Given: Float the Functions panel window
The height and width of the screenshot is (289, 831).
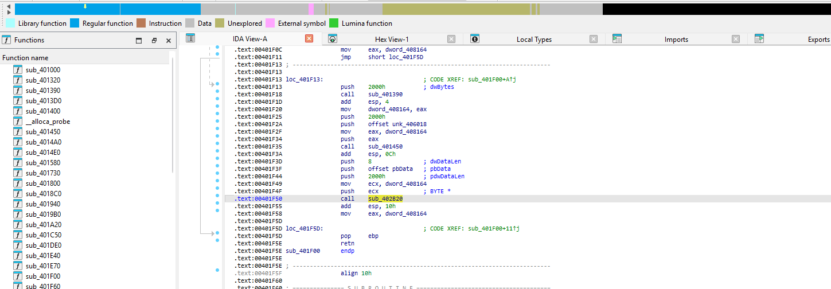Looking at the screenshot, I should [154, 41].
